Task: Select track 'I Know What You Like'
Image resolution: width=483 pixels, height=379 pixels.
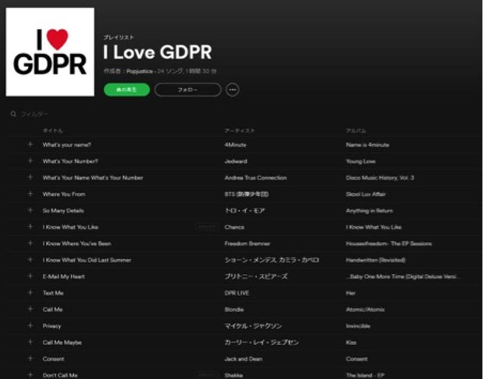Action: (x=71, y=227)
